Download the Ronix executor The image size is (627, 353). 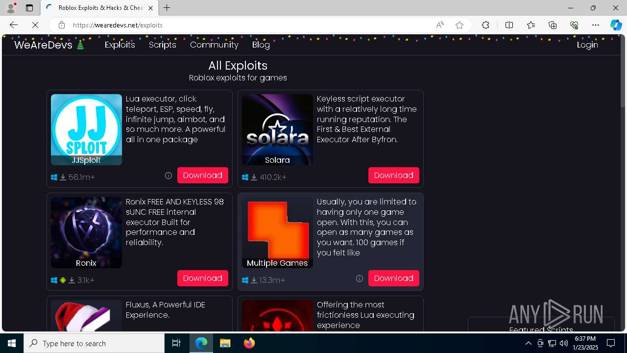click(203, 278)
